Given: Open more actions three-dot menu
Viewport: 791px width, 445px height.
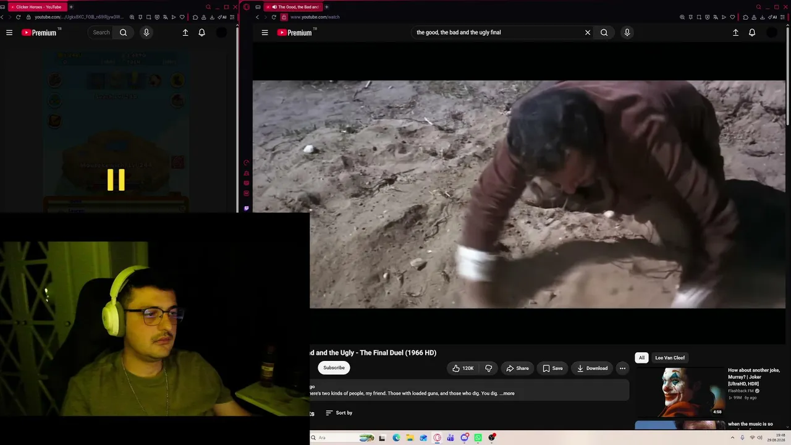Looking at the screenshot, I should [x=622, y=368].
